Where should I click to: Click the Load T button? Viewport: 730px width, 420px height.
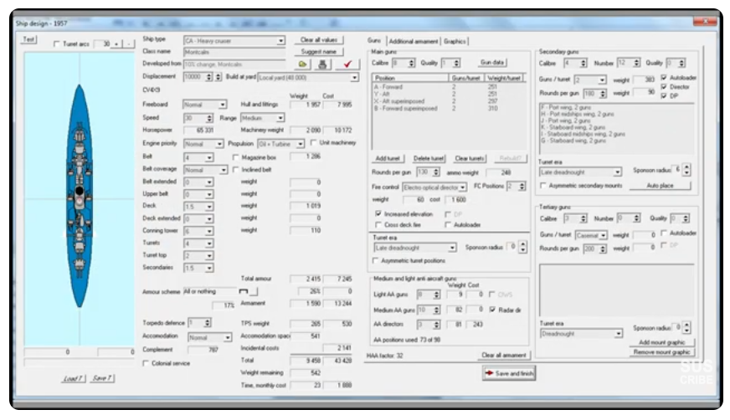74,379
